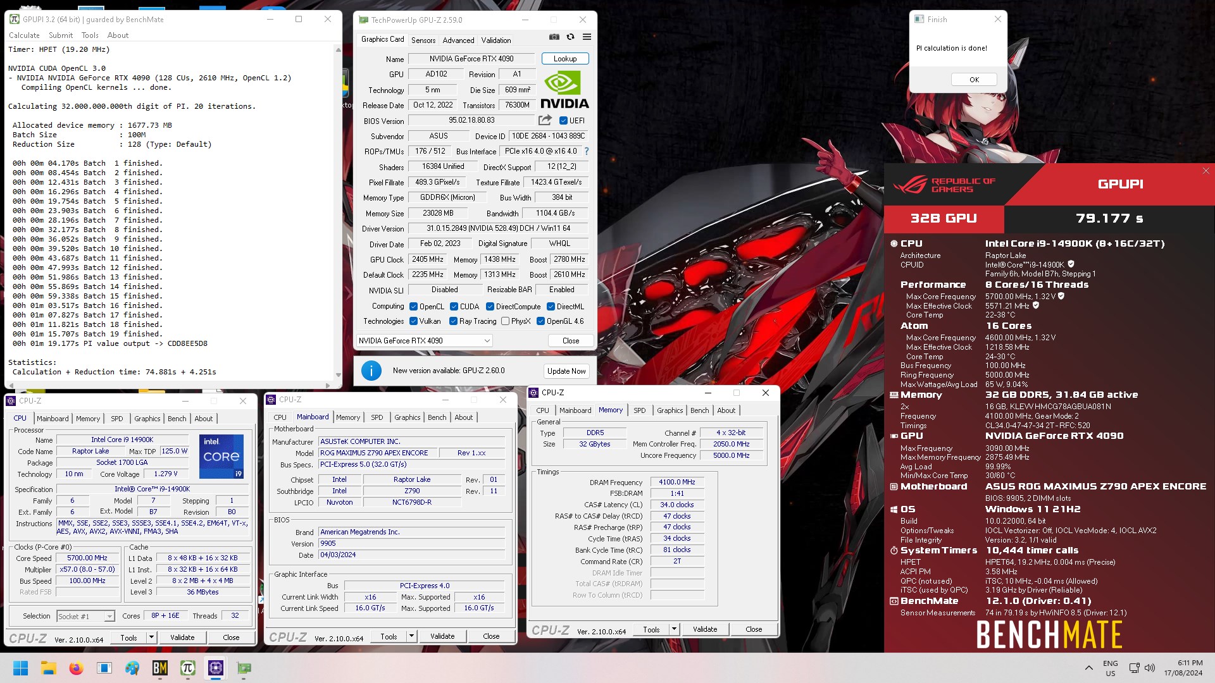Click the Bus Interface question mark icon
Image resolution: width=1215 pixels, height=683 pixels.
[586, 151]
